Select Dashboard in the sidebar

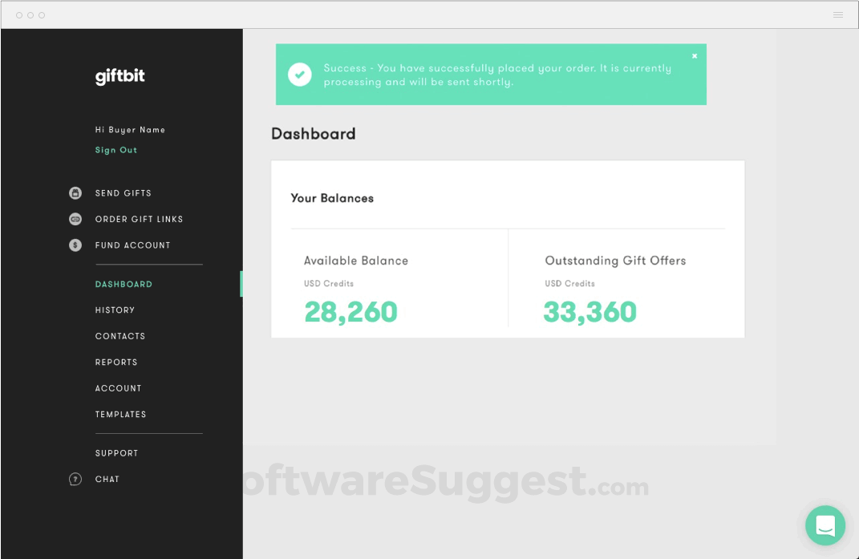pos(124,284)
